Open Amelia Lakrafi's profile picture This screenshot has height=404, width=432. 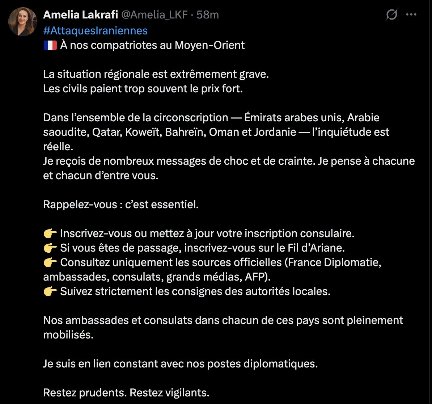pyautogui.click(x=23, y=21)
